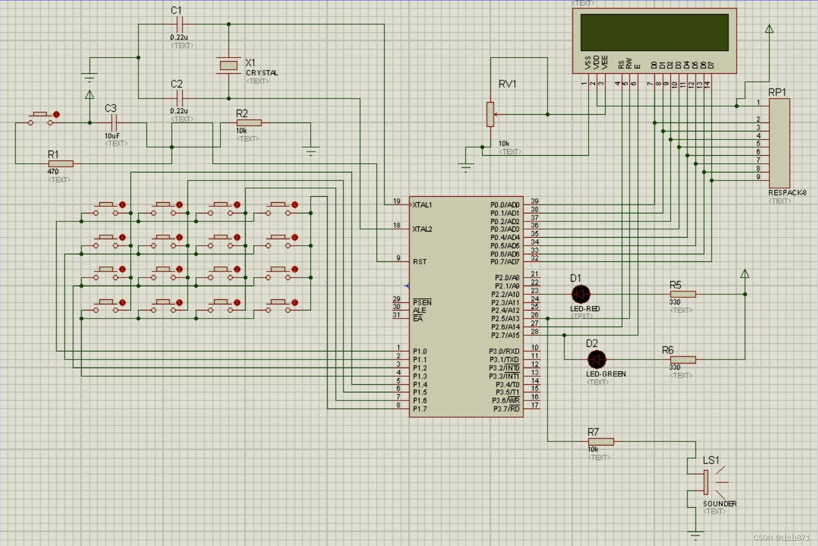The height and width of the screenshot is (546, 818).
Task: Select the X1 crystal component
Action: (x=228, y=65)
